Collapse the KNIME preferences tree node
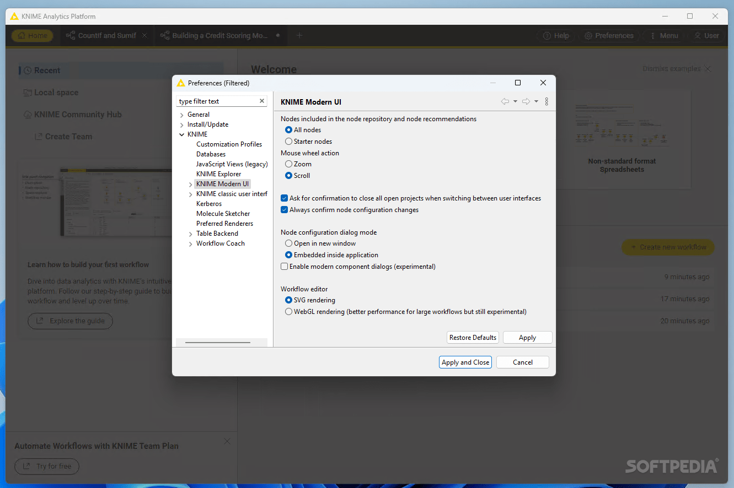 (x=181, y=134)
